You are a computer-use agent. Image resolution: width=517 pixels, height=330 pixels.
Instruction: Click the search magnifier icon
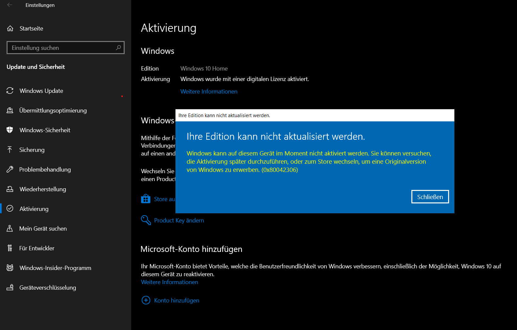point(118,48)
